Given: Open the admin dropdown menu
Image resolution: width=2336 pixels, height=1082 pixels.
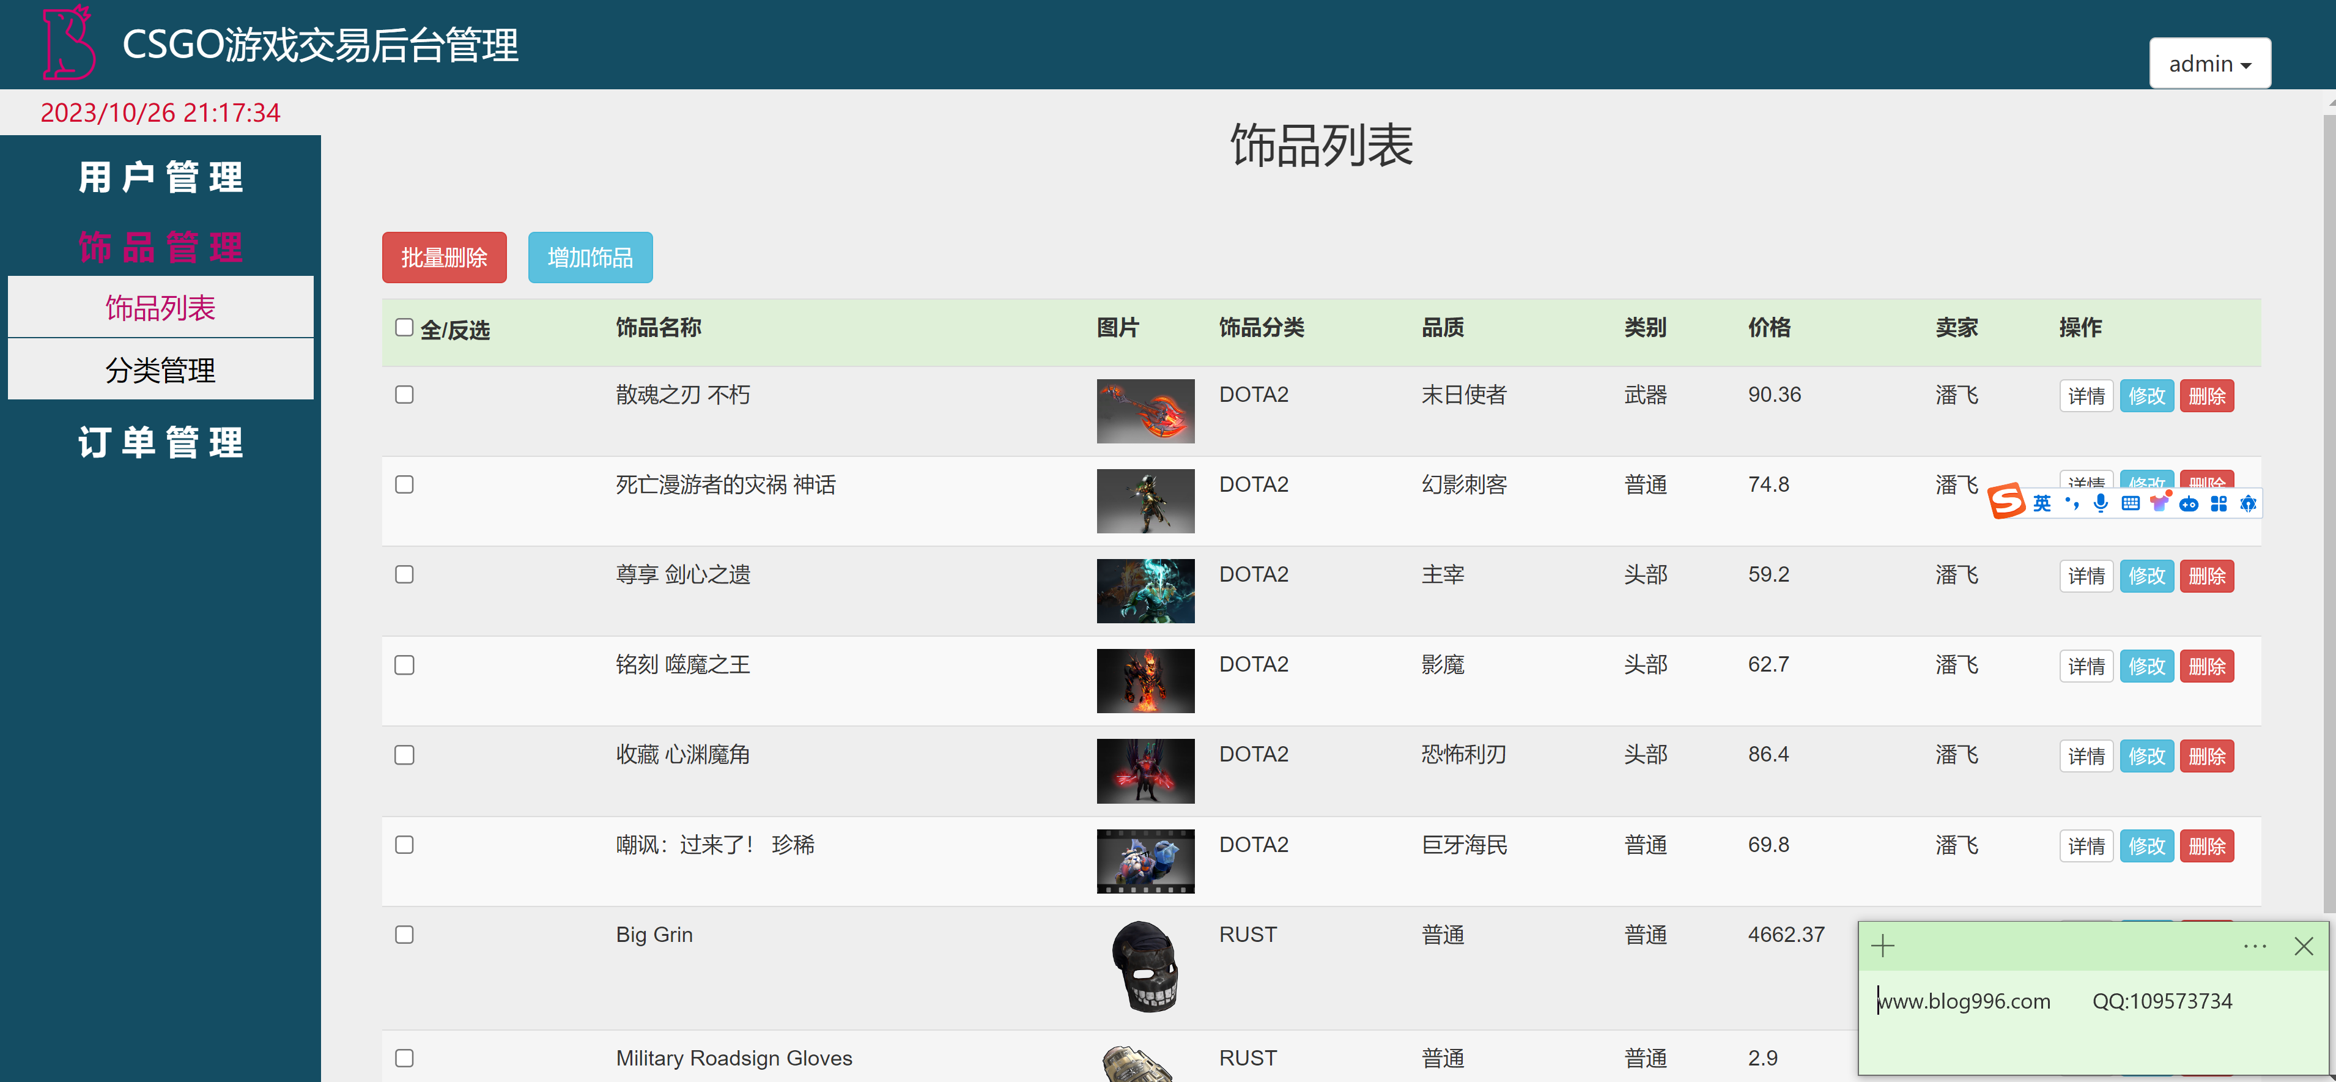Looking at the screenshot, I should pyautogui.click(x=2210, y=62).
